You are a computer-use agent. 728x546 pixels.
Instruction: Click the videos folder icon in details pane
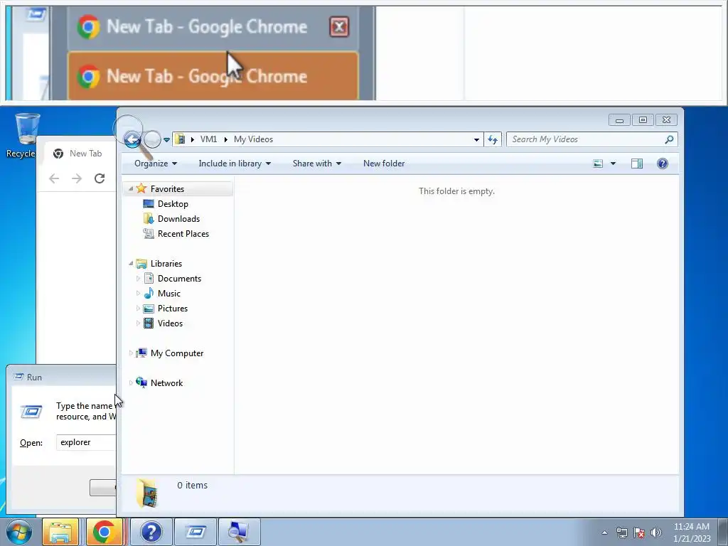[148, 493]
